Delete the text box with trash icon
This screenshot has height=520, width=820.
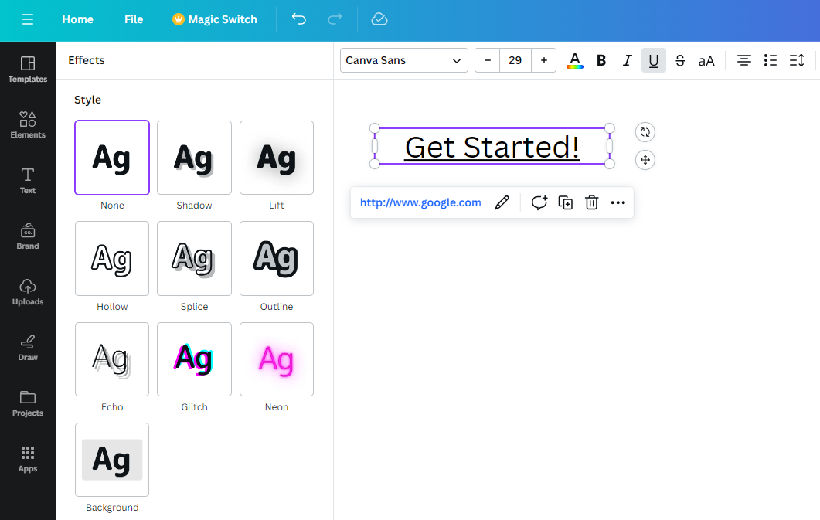591,202
